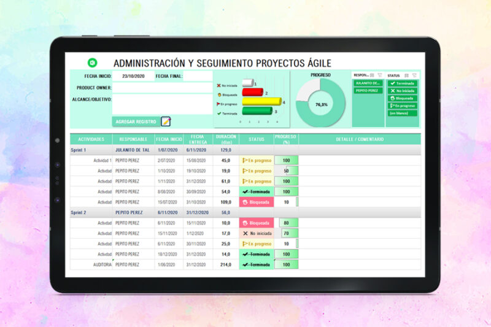Viewport: 491px width, 327px height.
Task: Click the green Terminada chart bar
Action: click(x=257, y=111)
